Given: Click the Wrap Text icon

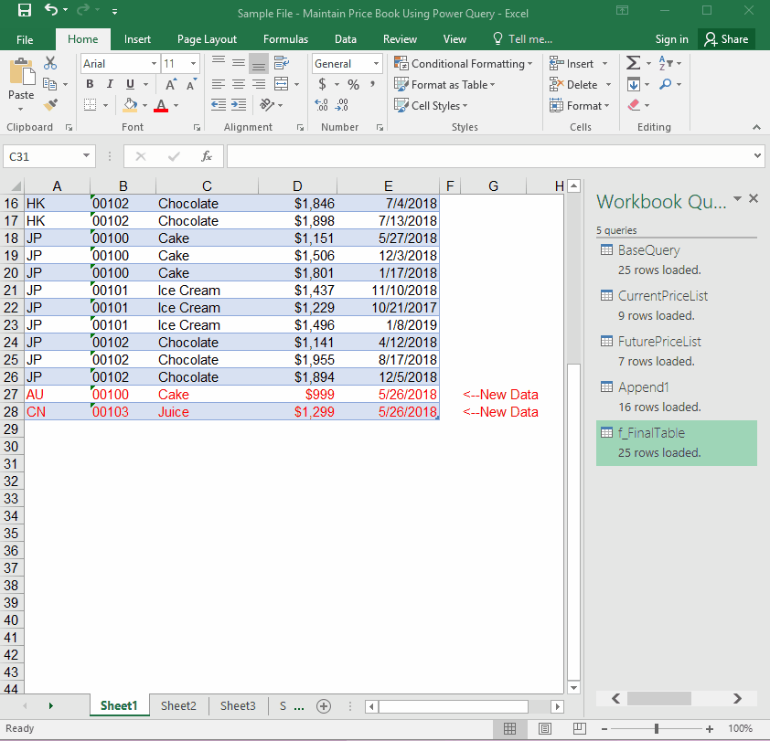Looking at the screenshot, I should click(x=282, y=63).
